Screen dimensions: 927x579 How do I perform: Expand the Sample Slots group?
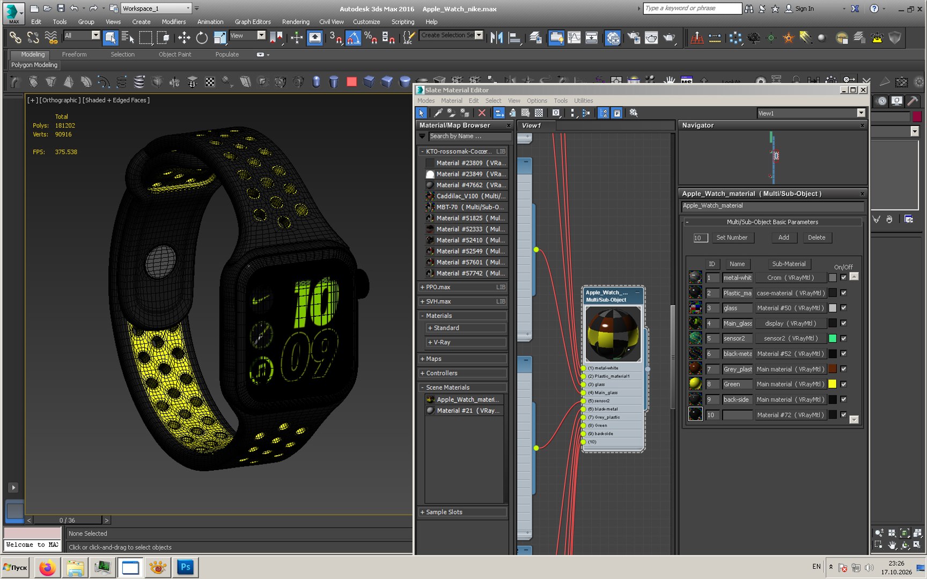[462, 512]
